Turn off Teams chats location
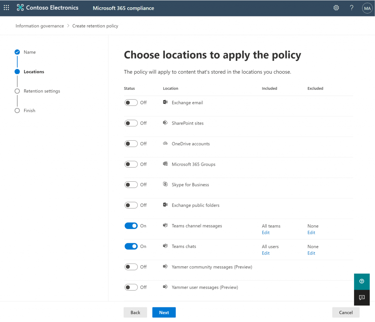375x322 pixels. (131, 247)
